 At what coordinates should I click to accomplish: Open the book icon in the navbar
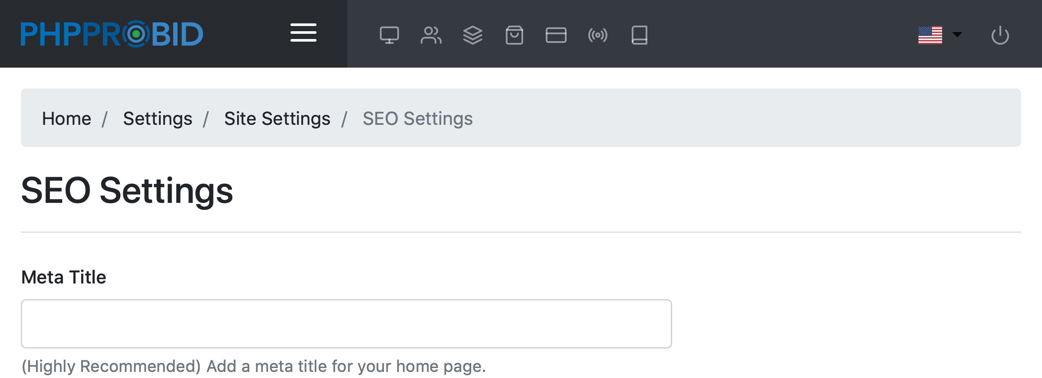(x=639, y=35)
